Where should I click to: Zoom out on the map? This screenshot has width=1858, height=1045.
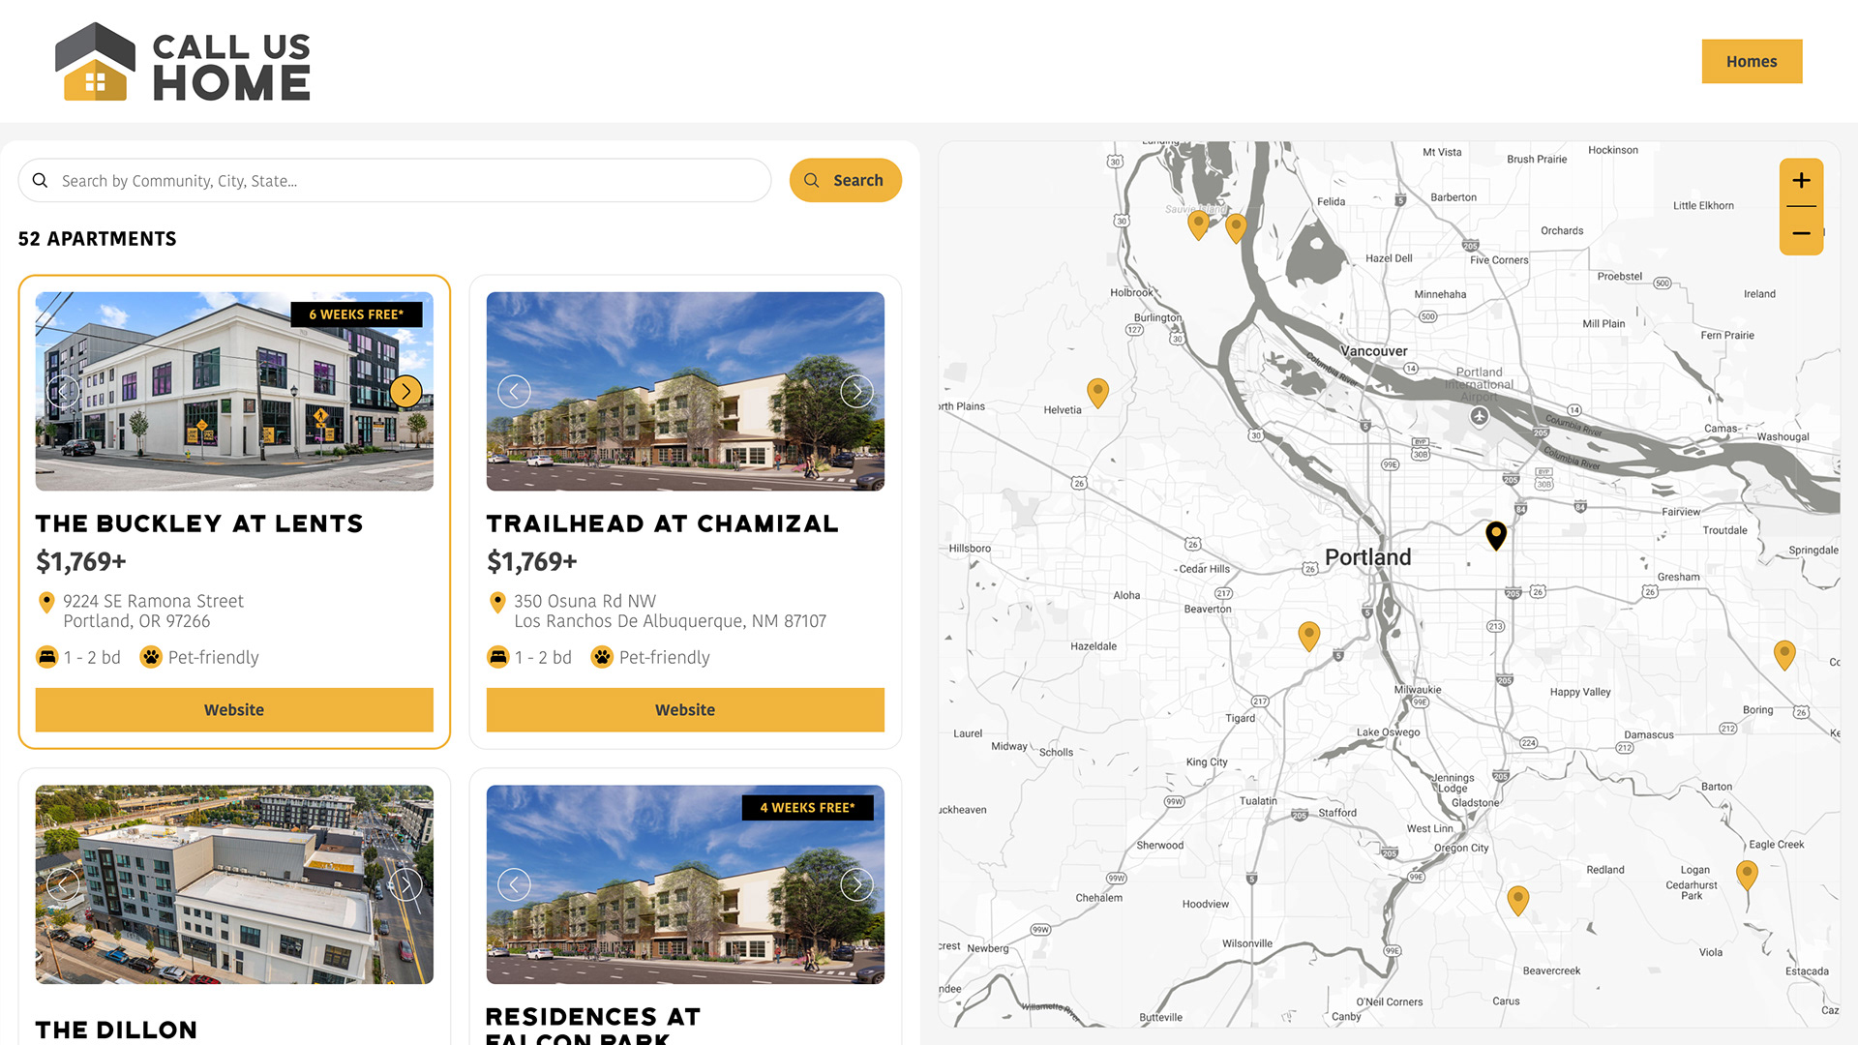pos(1801,233)
